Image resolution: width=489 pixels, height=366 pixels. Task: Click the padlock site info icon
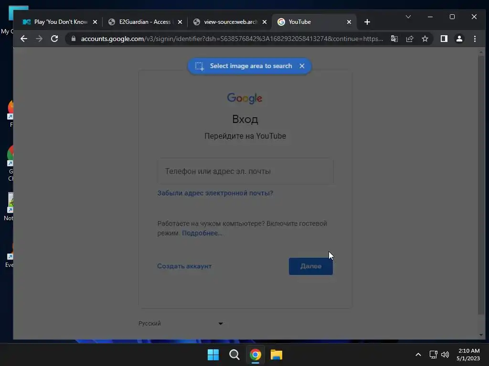tap(74, 39)
